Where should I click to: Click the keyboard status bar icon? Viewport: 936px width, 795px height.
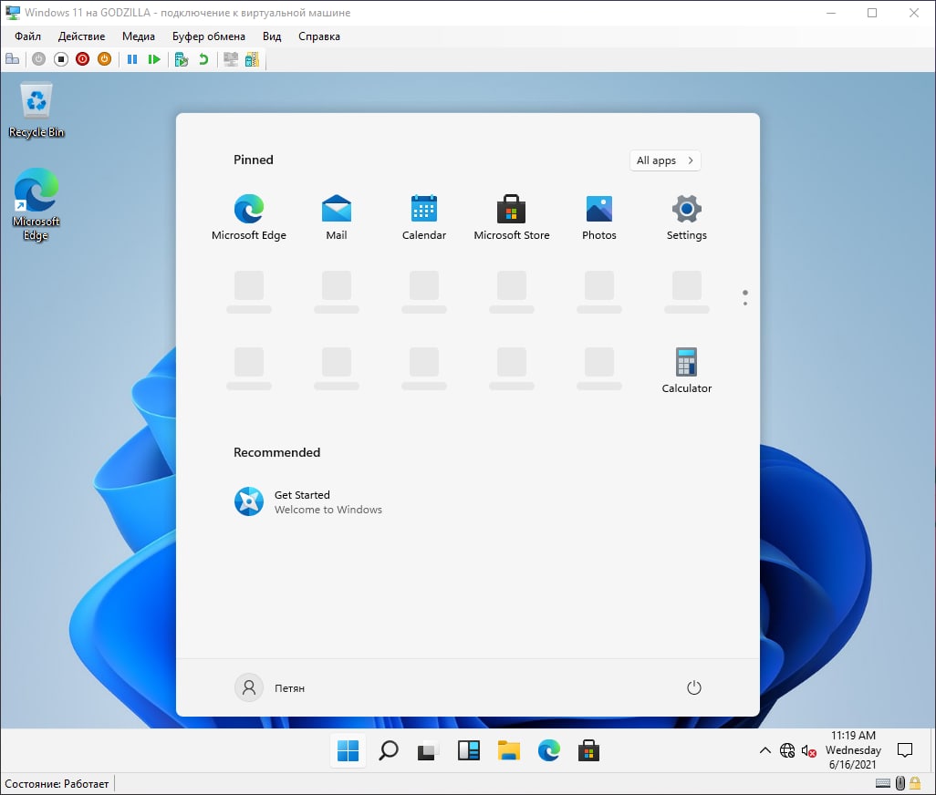click(x=883, y=783)
